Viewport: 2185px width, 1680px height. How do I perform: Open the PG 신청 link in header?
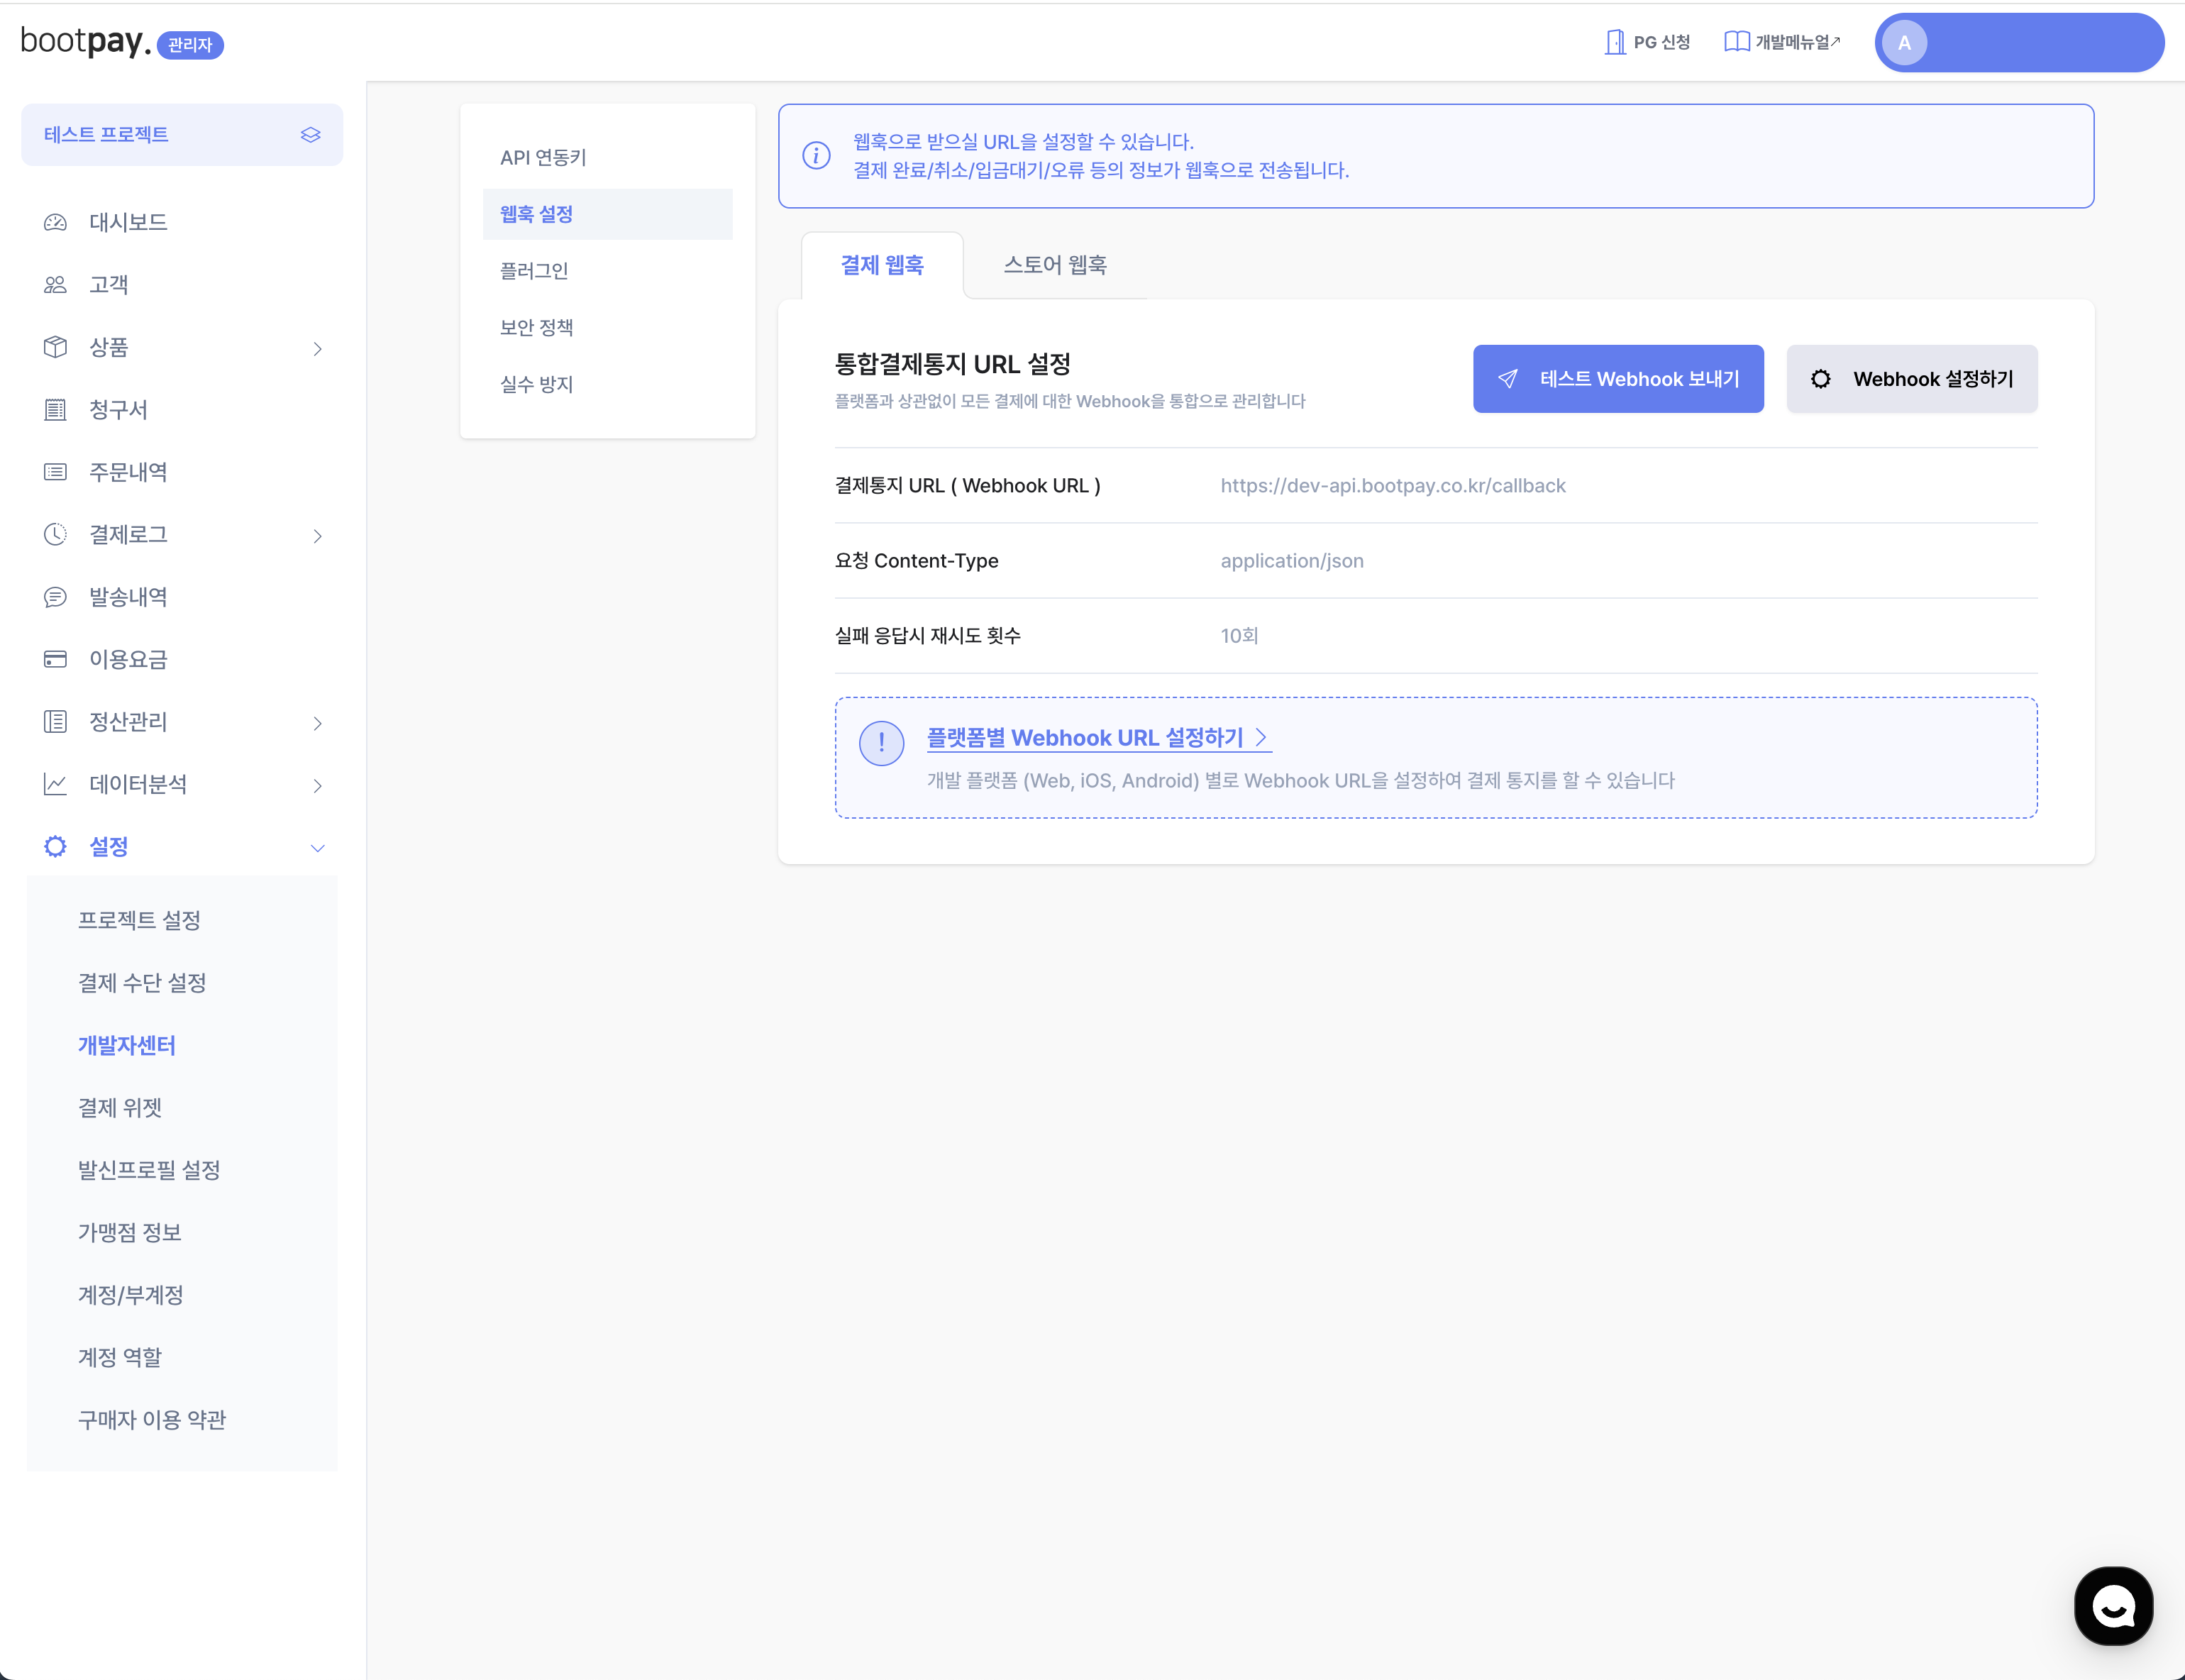(1647, 42)
